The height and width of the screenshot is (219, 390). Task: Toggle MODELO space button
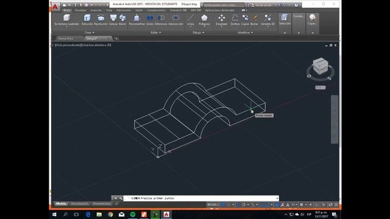[x=213, y=204]
